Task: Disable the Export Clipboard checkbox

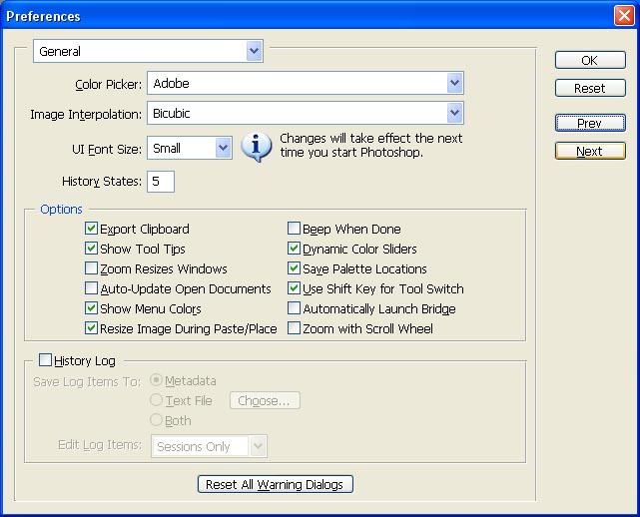Action: pos(93,230)
